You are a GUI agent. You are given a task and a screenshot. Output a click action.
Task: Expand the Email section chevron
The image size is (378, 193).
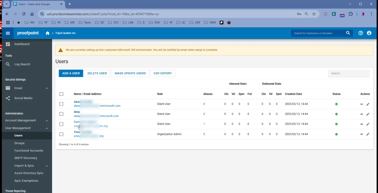point(47,88)
